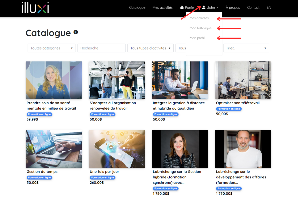The height and width of the screenshot is (199, 298).
Task: Select Mon profil in John dropdown
Action: (x=197, y=38)
